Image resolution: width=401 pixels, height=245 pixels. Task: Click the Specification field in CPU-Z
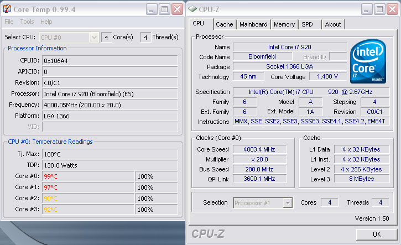[311, 92]
